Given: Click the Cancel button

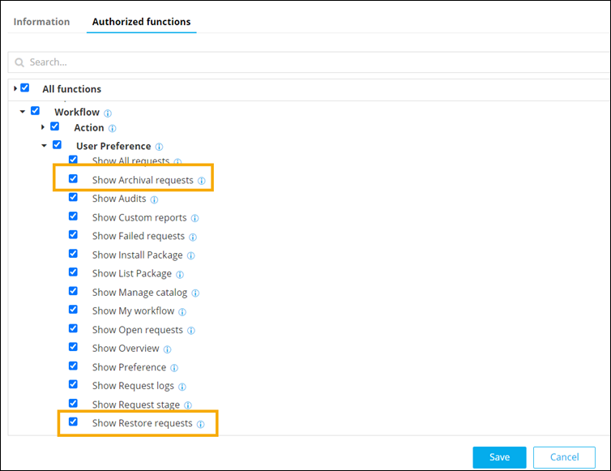Looking at the screenshot, I should [564, 457].
